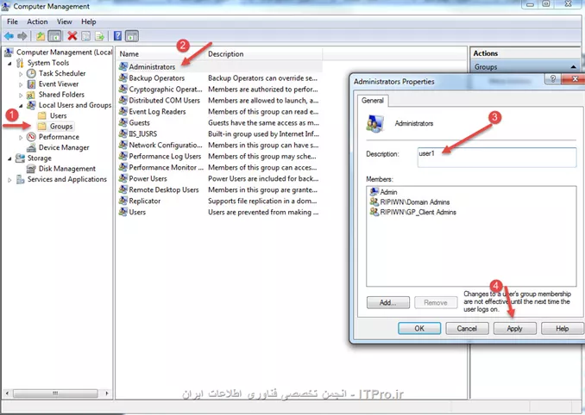Click the tree pane's horizontal scrollbar right arrow

pyautogui.click(x=107, y=393)
